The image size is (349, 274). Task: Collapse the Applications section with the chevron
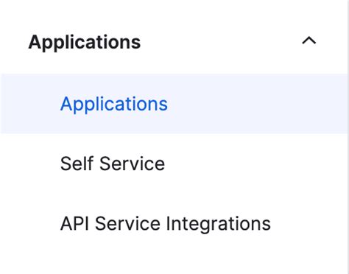click(x=309, y=41)
